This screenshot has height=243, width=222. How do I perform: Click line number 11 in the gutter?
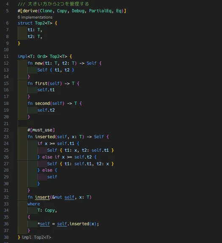coord(6,56)
